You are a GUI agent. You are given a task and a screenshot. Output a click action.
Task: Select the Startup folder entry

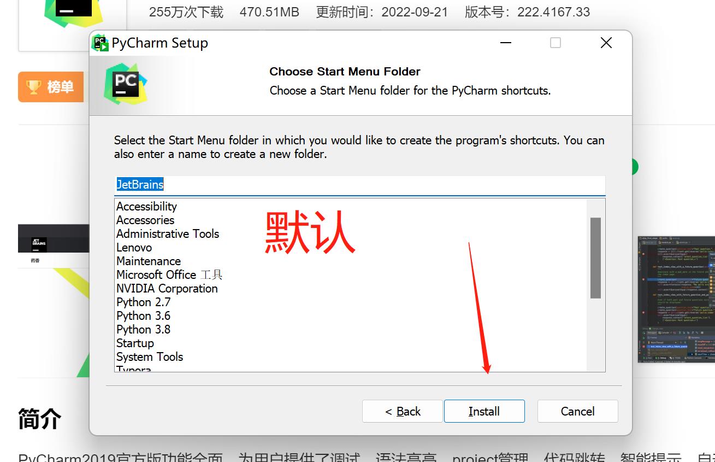135,343
